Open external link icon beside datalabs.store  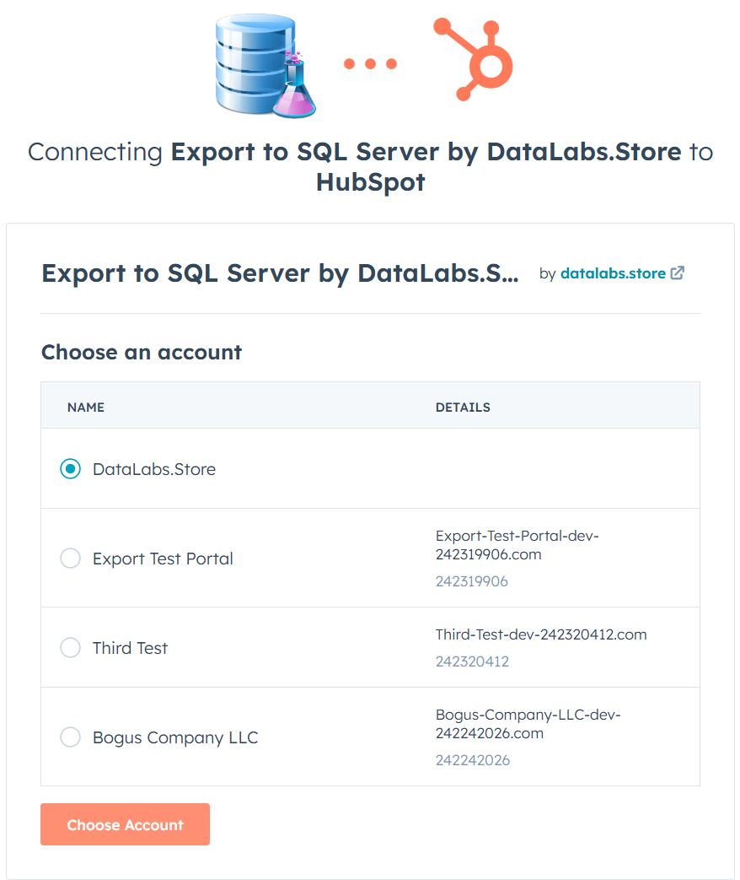coord(678,273)
